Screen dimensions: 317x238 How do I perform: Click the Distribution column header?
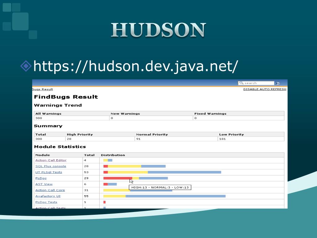113,155
